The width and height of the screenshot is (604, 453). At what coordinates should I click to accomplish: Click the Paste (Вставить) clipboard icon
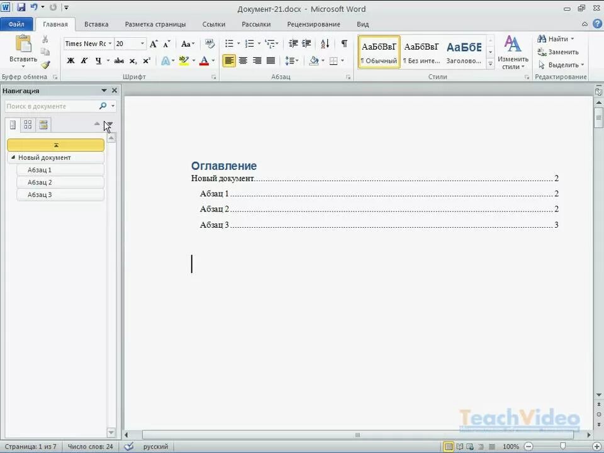[23, 43]
